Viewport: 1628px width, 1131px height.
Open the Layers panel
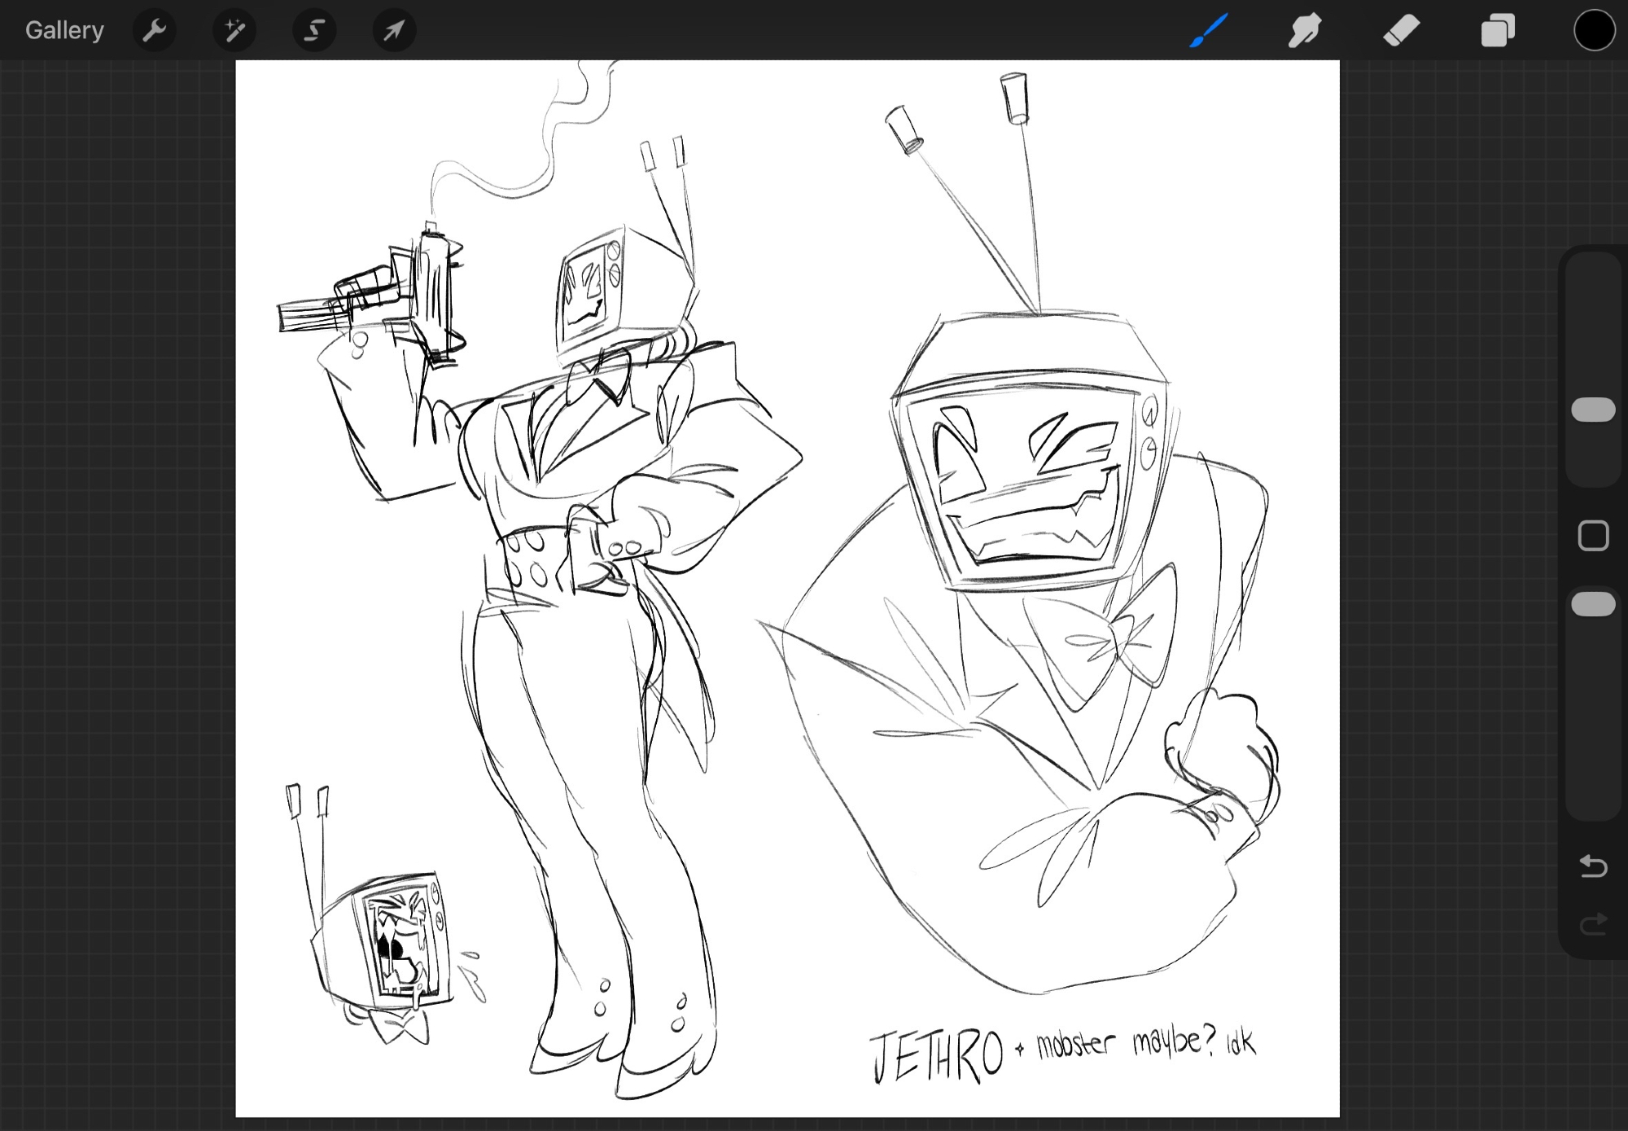[x=1497, y=31]
